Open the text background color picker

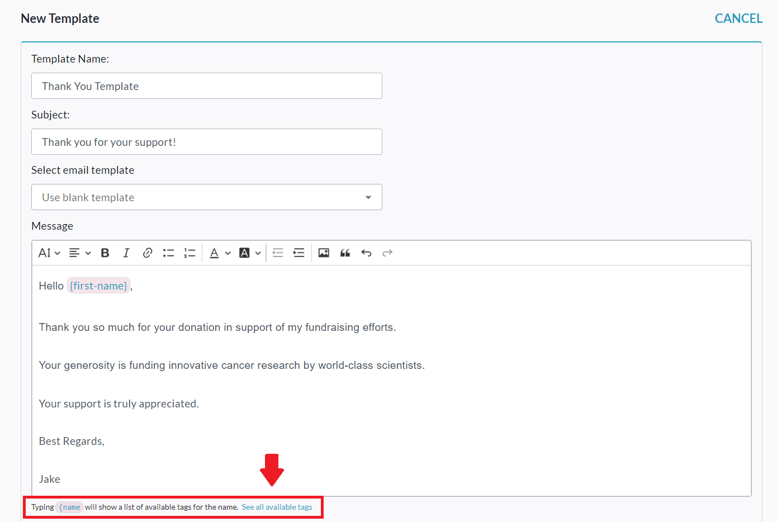(x=250, y=253)
